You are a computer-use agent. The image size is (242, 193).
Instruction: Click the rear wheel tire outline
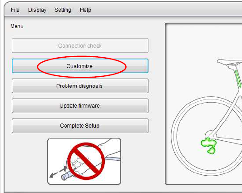[173, 136]
